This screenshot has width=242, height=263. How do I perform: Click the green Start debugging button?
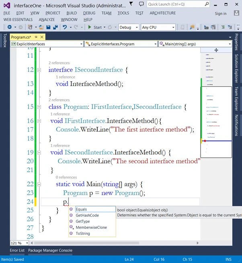pos(95,27)
